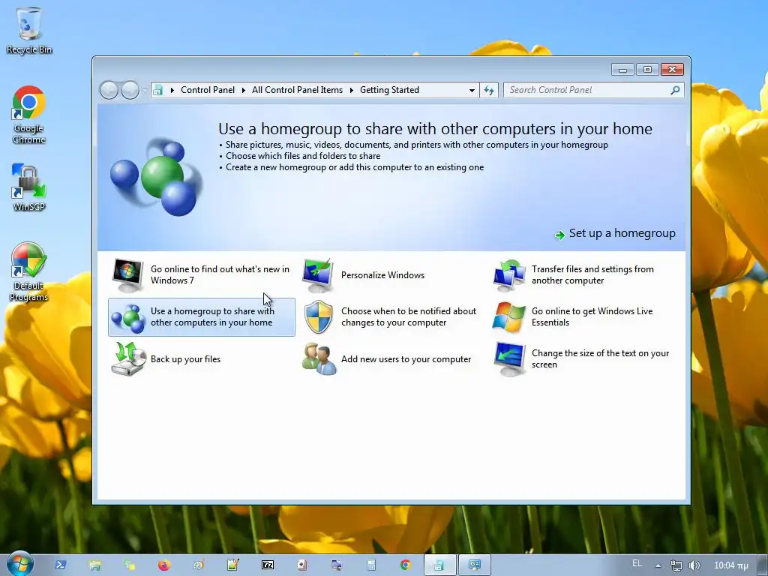Image resolution: width=768 pixels, height=576 pixels.
Task: Click the Personalize Windows monitor icon
Action: (x=318, y=275)
